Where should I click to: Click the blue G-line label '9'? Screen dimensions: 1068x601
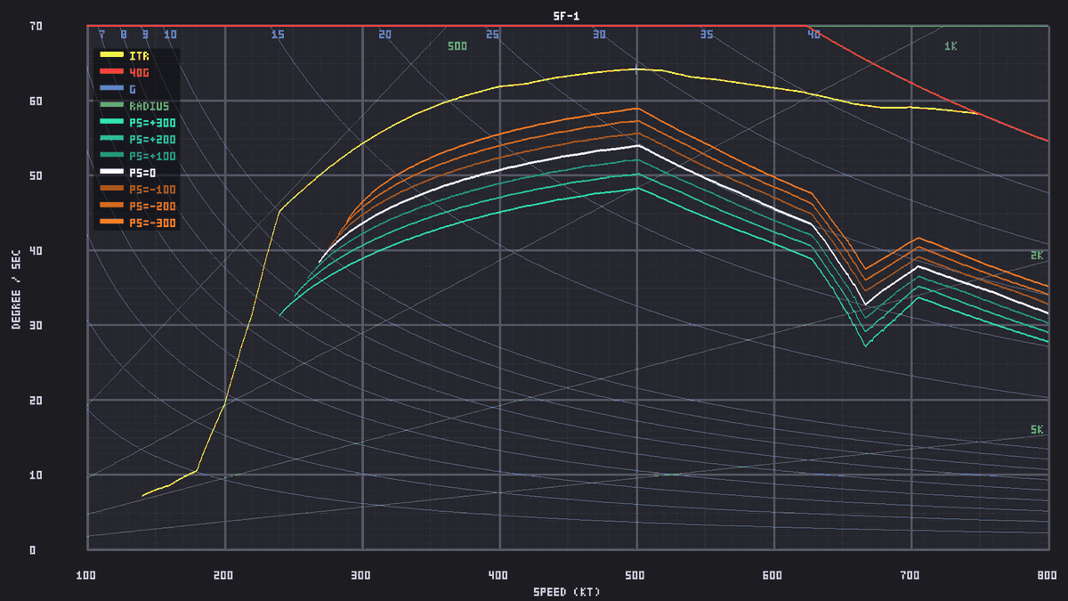(145, 35)
